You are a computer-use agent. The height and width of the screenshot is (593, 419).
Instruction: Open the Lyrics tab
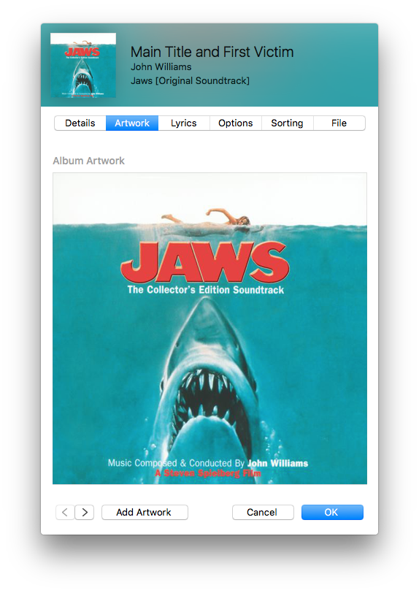[x=184, y=123]
